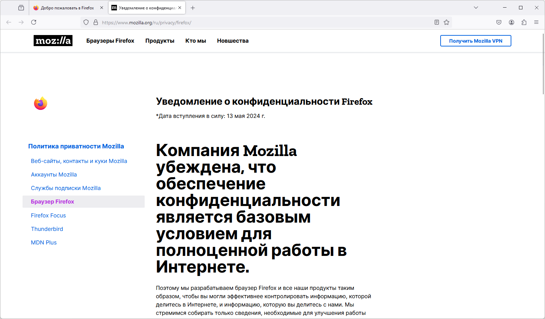Click the '*Дата вступления в силу' text
Image resolution: width=545 pixels, height=319 pixels.
[211, 116]
